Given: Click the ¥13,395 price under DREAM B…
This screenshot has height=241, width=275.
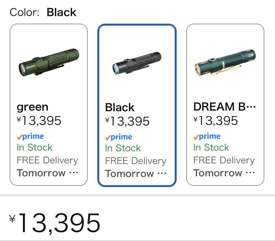Looking at the screenshot, I should click(215, 120).
